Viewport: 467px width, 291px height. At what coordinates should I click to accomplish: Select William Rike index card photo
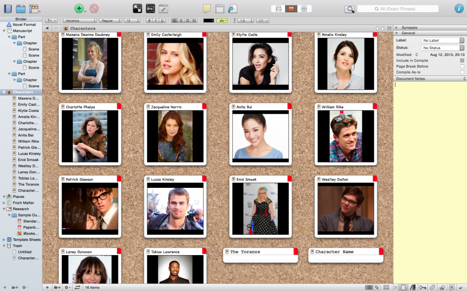346,136
